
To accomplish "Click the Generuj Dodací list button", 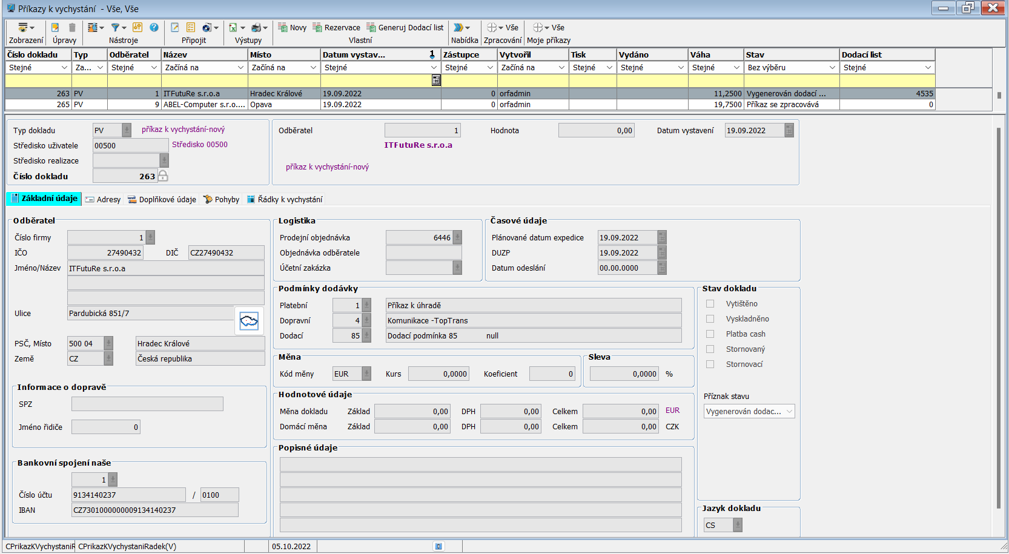I will coord(405,27).
